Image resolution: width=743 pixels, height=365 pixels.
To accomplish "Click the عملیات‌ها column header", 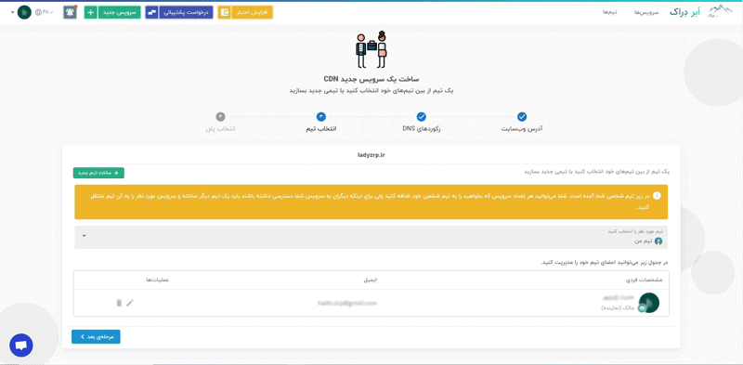I will pos(157,280).
